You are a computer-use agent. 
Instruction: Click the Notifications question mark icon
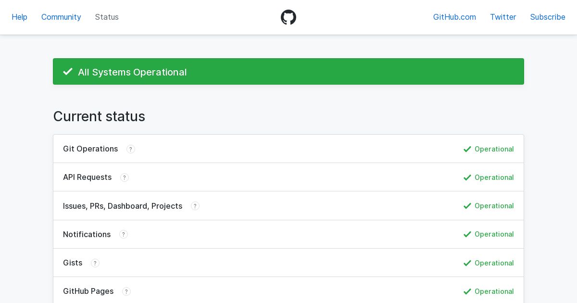[x=124, y=234]
